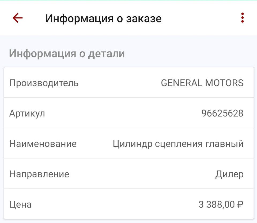Image resolution: width=257 pixels, height=223 pixels.
Task: Tap the section header Информация о детали
Action: 67,53
